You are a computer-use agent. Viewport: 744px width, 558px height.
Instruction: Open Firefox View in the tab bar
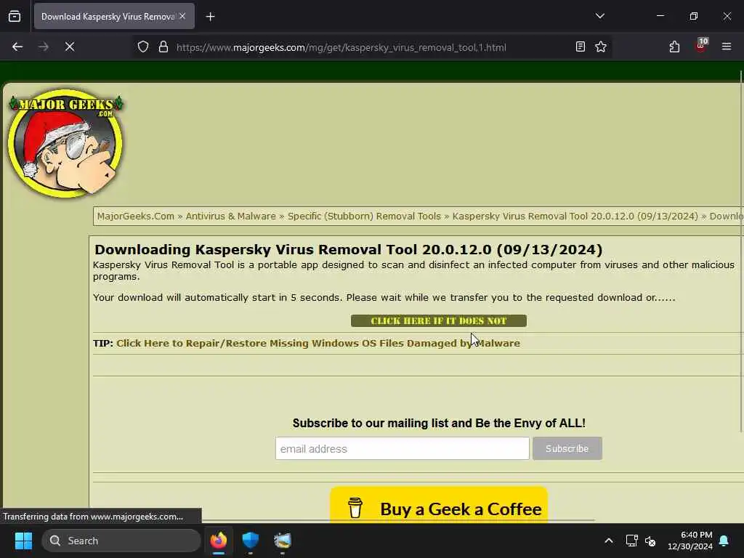(15, 16)
